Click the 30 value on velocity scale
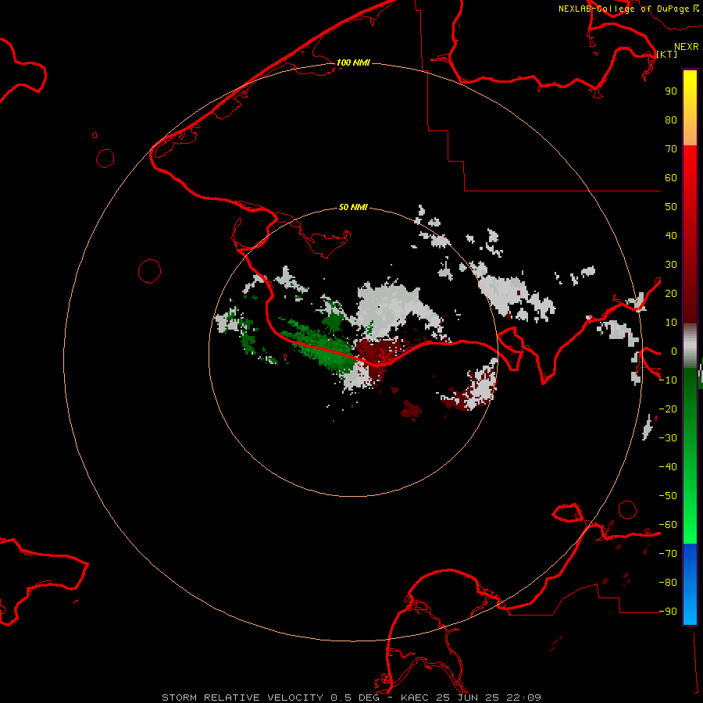 [x=671, y=265]
